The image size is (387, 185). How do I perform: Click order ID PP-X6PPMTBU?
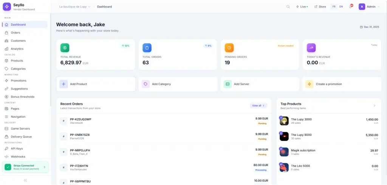(80, 181)
